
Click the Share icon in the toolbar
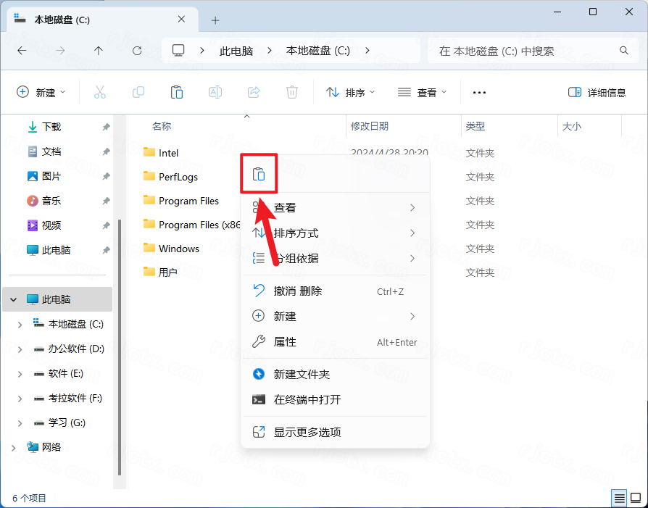254,92
